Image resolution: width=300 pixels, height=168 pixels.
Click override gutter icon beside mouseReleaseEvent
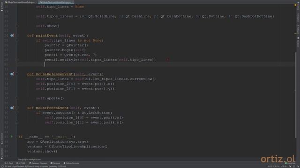(x=12, y=74)
